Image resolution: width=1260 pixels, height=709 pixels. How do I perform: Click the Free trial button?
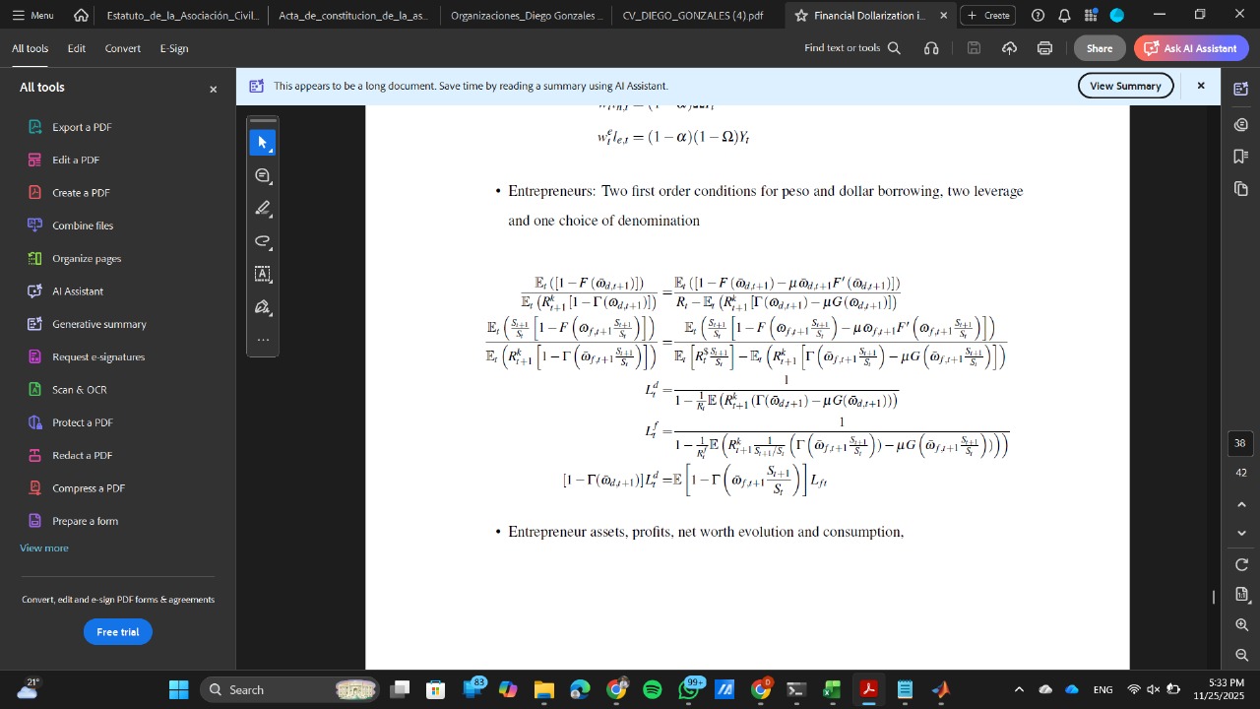(x=117, y=632)
